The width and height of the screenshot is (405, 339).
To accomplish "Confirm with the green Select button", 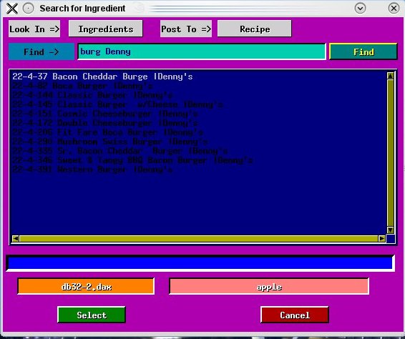I will point(92,315).
